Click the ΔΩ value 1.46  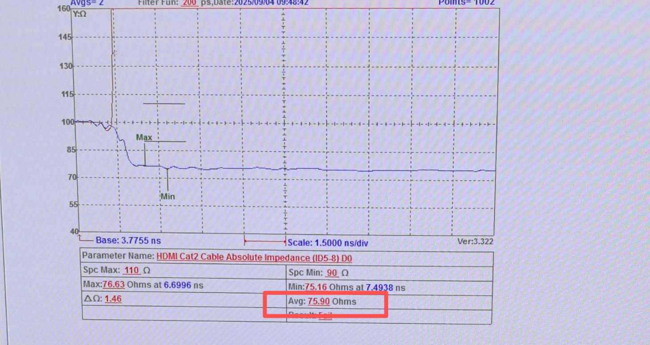coord(113,299)
